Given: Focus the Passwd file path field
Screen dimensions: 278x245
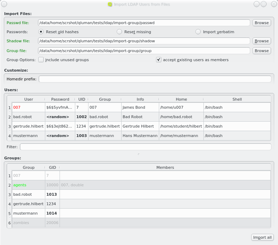Looking at the screenshot, I should coord(144,23).
